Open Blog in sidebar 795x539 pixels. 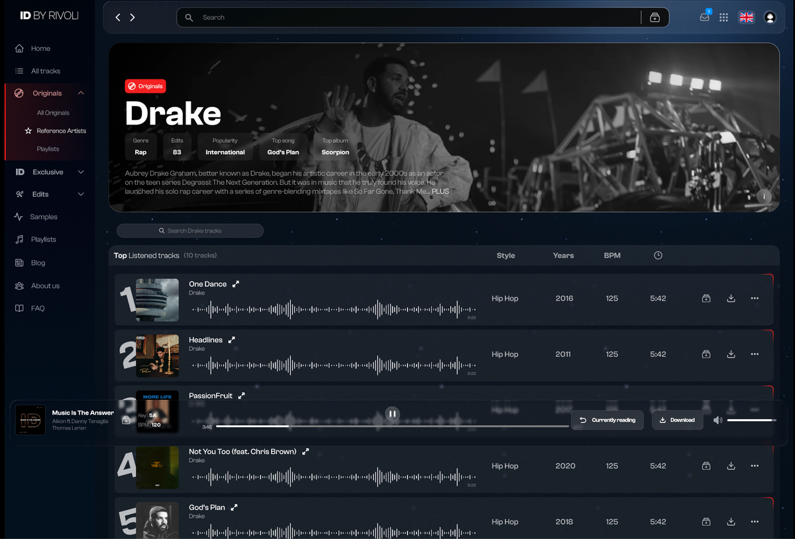pyautogui.click(x=38, y=263)
